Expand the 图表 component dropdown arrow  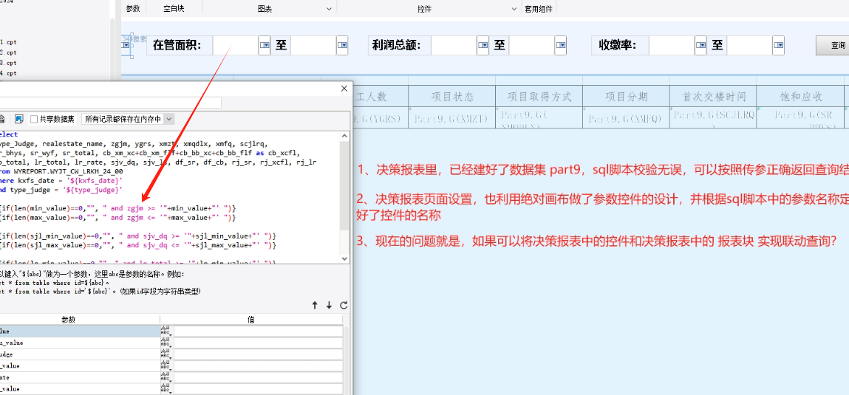coord(330,9)
